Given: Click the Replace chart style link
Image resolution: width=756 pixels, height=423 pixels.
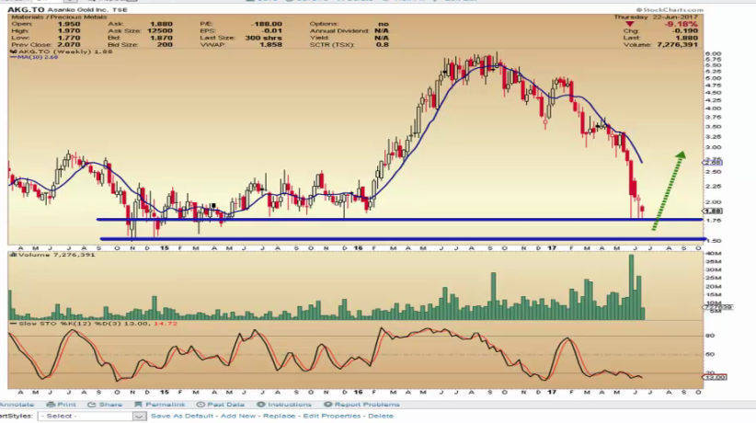Looking at the screenshot, I should click(x=280, y=416).
